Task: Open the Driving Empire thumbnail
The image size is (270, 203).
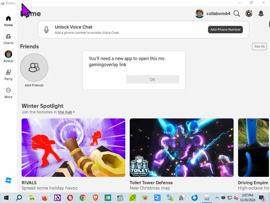Action: click(x=253, y=147)
